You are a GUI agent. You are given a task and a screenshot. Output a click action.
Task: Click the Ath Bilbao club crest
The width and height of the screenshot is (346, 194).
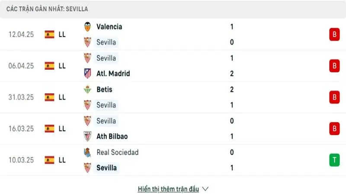tap(88, 136)
